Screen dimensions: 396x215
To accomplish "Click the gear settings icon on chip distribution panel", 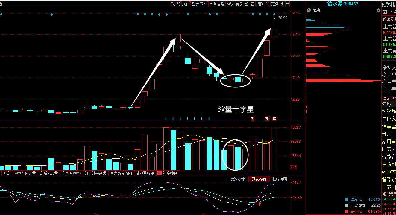I will pyautogui.click(x=378, y=10).
